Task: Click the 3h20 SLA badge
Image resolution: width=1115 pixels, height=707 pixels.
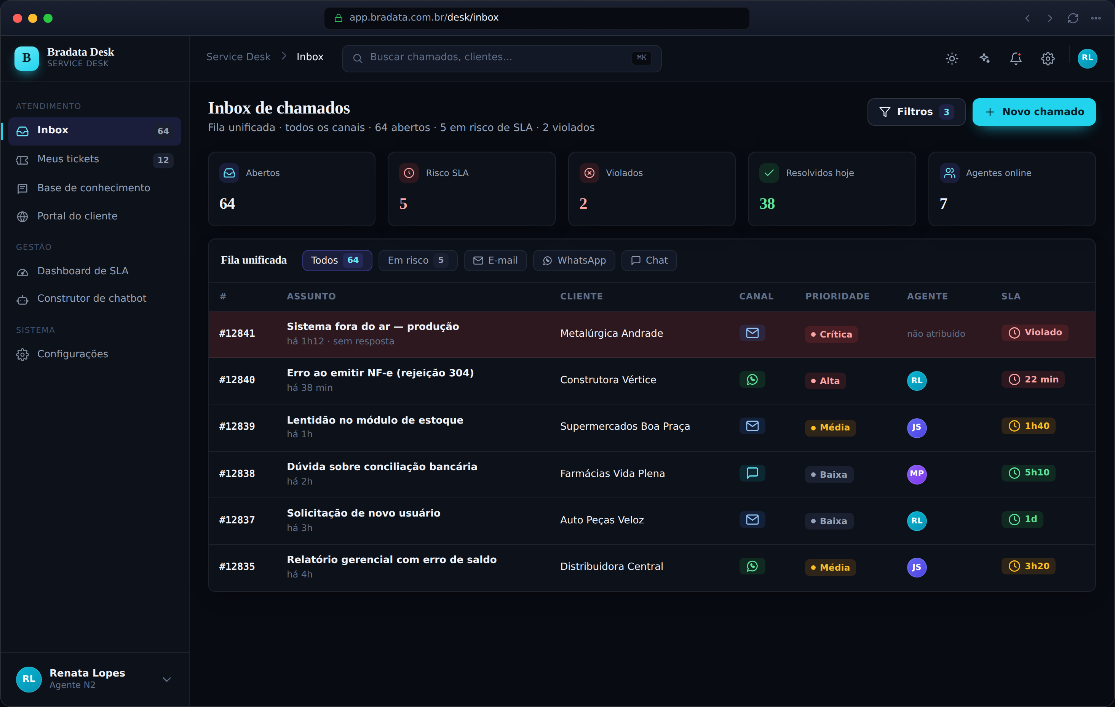Action: click(1028, 566)
